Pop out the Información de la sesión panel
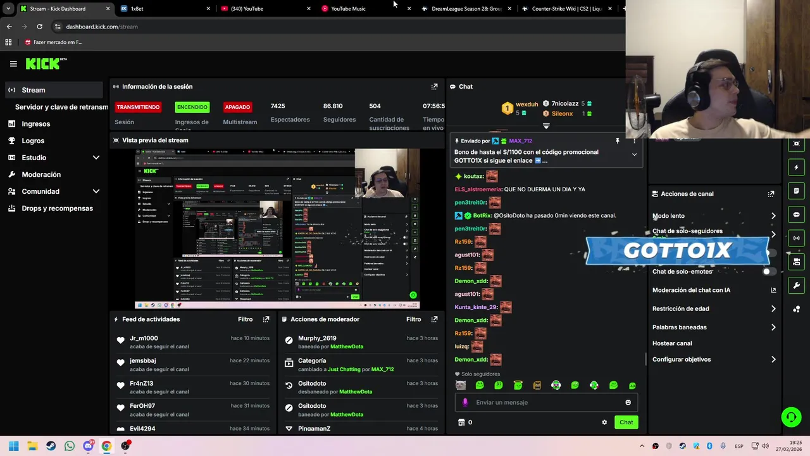Viewport: 810px width, 456px height. click(434, 87)
